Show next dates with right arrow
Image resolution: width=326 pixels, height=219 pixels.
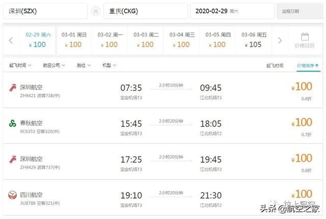click(x=280, y=40)
